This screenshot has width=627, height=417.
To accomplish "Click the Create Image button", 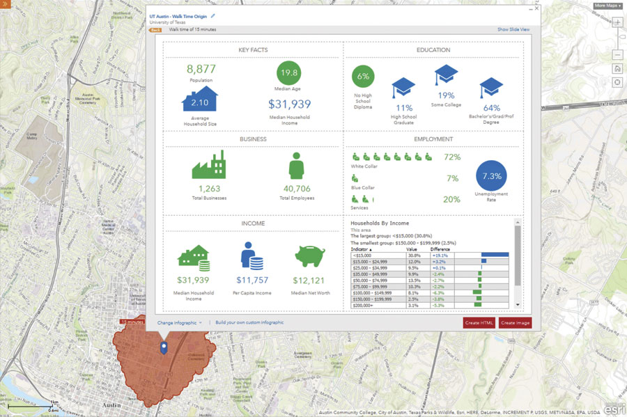I will click(515, 322).
